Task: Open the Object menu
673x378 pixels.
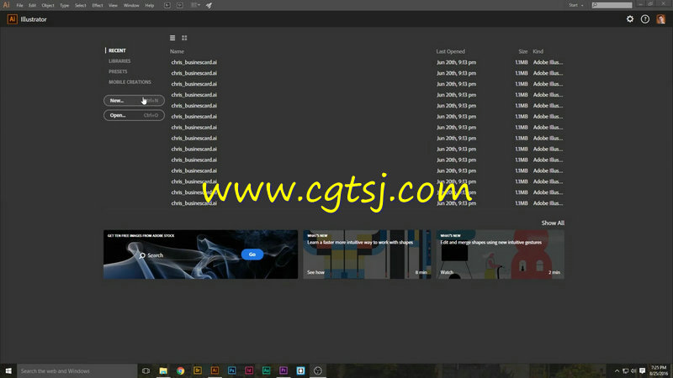Action: pyautogui.click(x=48, y=5)
